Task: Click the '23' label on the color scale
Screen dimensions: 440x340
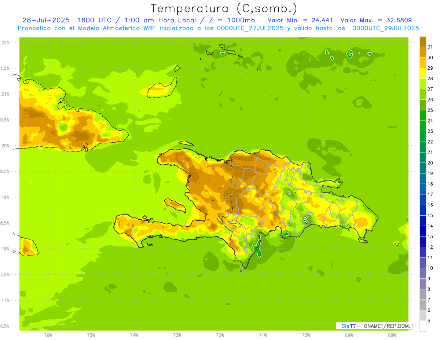Action: click(430, 131)
